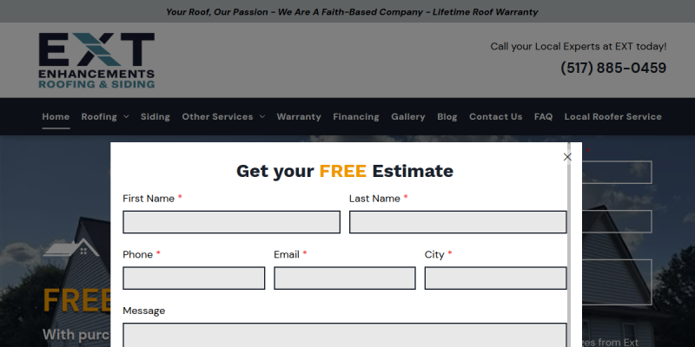Open the Contact Us page
This screenshot has height=347, width=695.
coord(495,117)
